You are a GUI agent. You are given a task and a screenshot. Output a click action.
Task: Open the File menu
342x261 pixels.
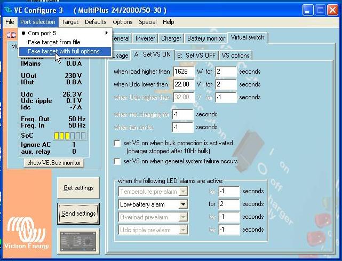pyautogui.click(x=10, y=22)
